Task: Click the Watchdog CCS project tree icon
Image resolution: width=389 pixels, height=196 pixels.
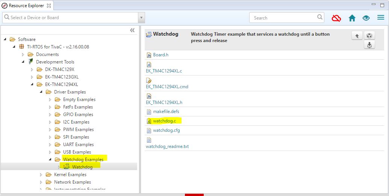Action: [67, 166]
